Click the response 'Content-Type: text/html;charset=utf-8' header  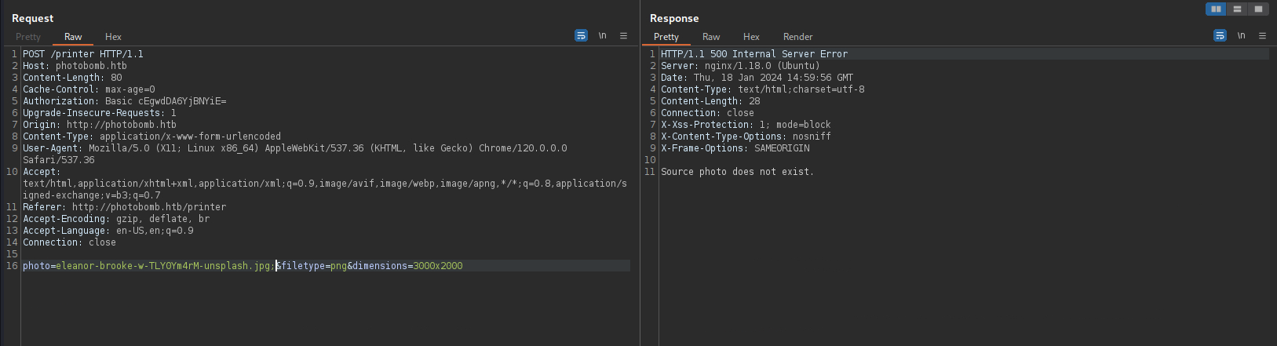click(763, 89)
